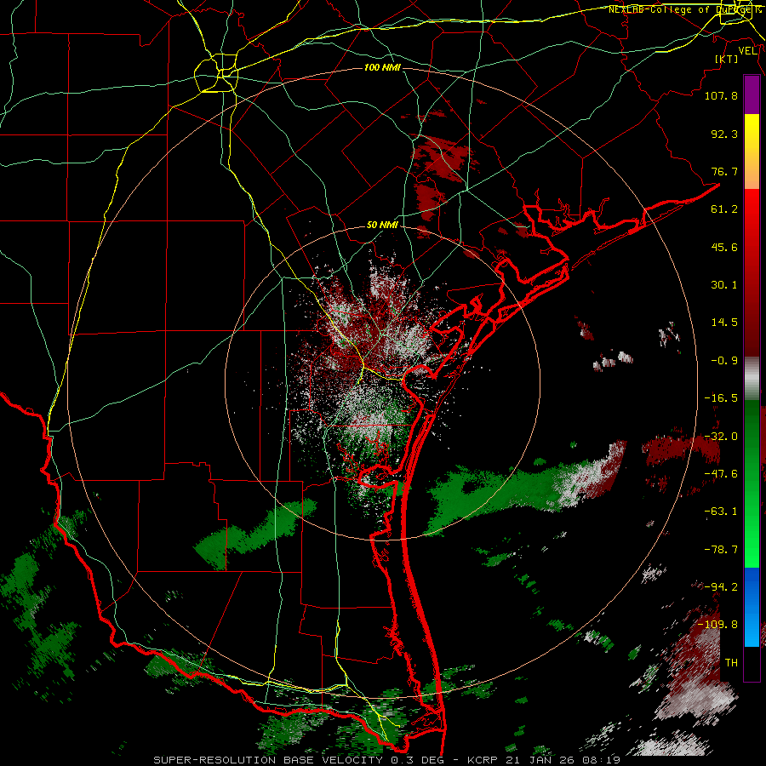Select the 45.6 scale value
The image size is (766, 766).
coord(724,247)
